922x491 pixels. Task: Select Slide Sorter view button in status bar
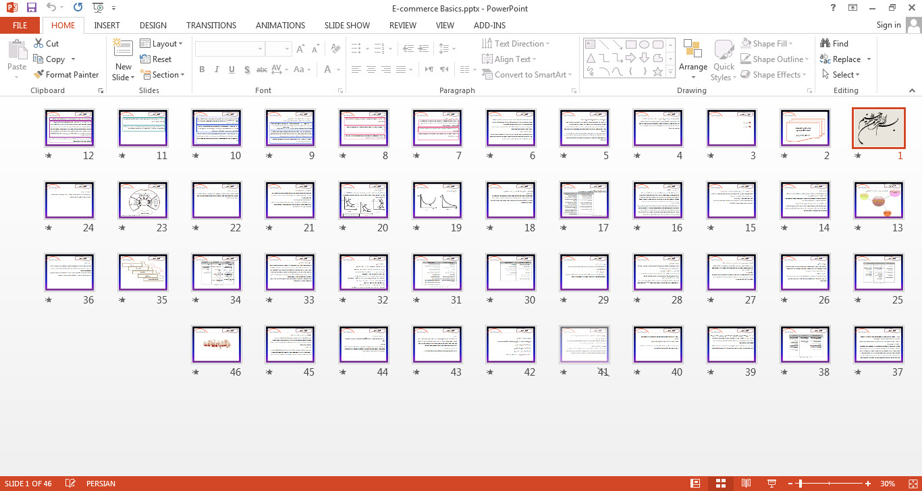(x=721, y=484)
